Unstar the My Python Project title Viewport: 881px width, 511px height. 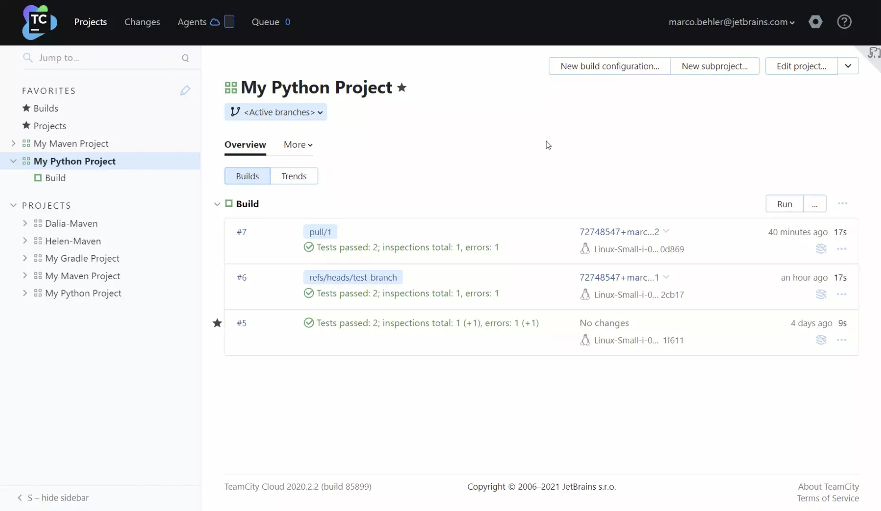click(x=402, y=88)
